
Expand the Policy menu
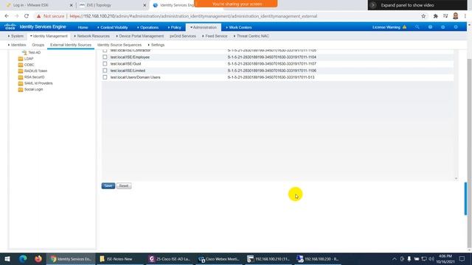pyautogui.click(x=175, y=27)
